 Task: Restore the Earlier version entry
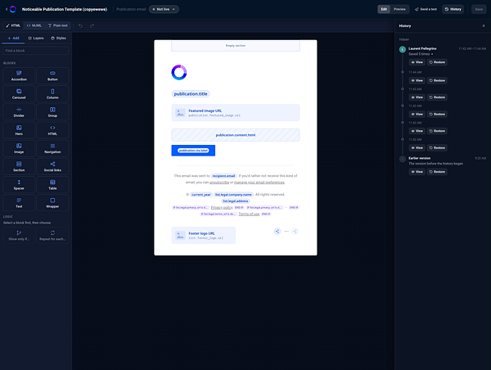(437, 172)
